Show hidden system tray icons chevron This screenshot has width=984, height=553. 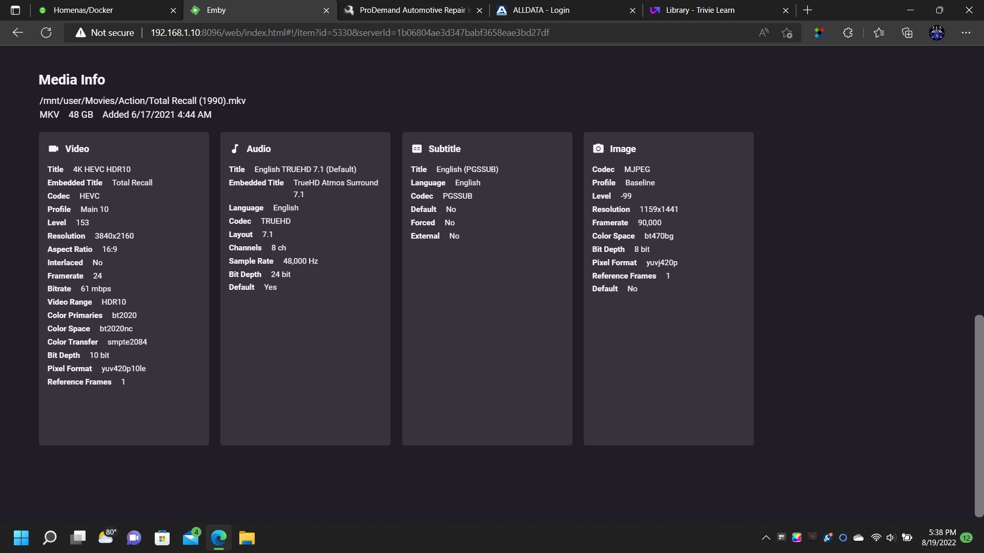766,538
